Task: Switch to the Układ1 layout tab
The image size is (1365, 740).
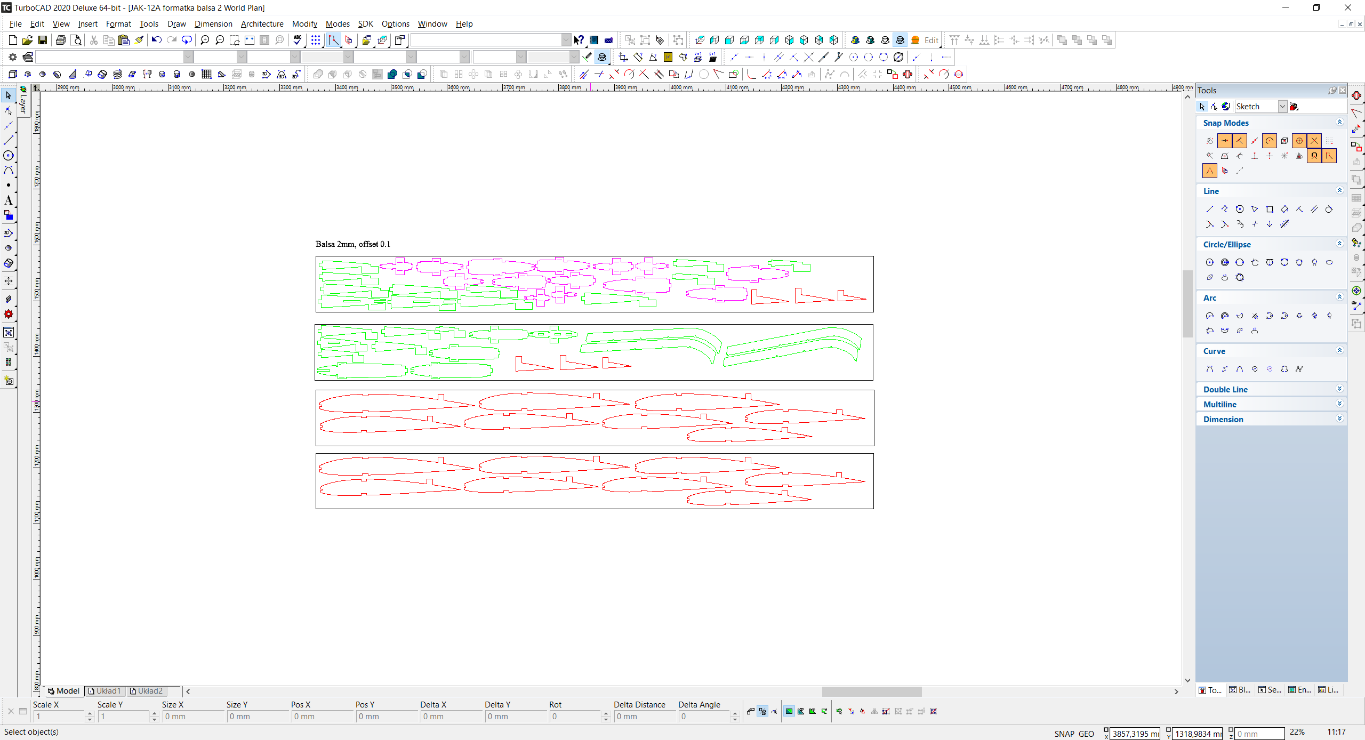Action: 108,691
